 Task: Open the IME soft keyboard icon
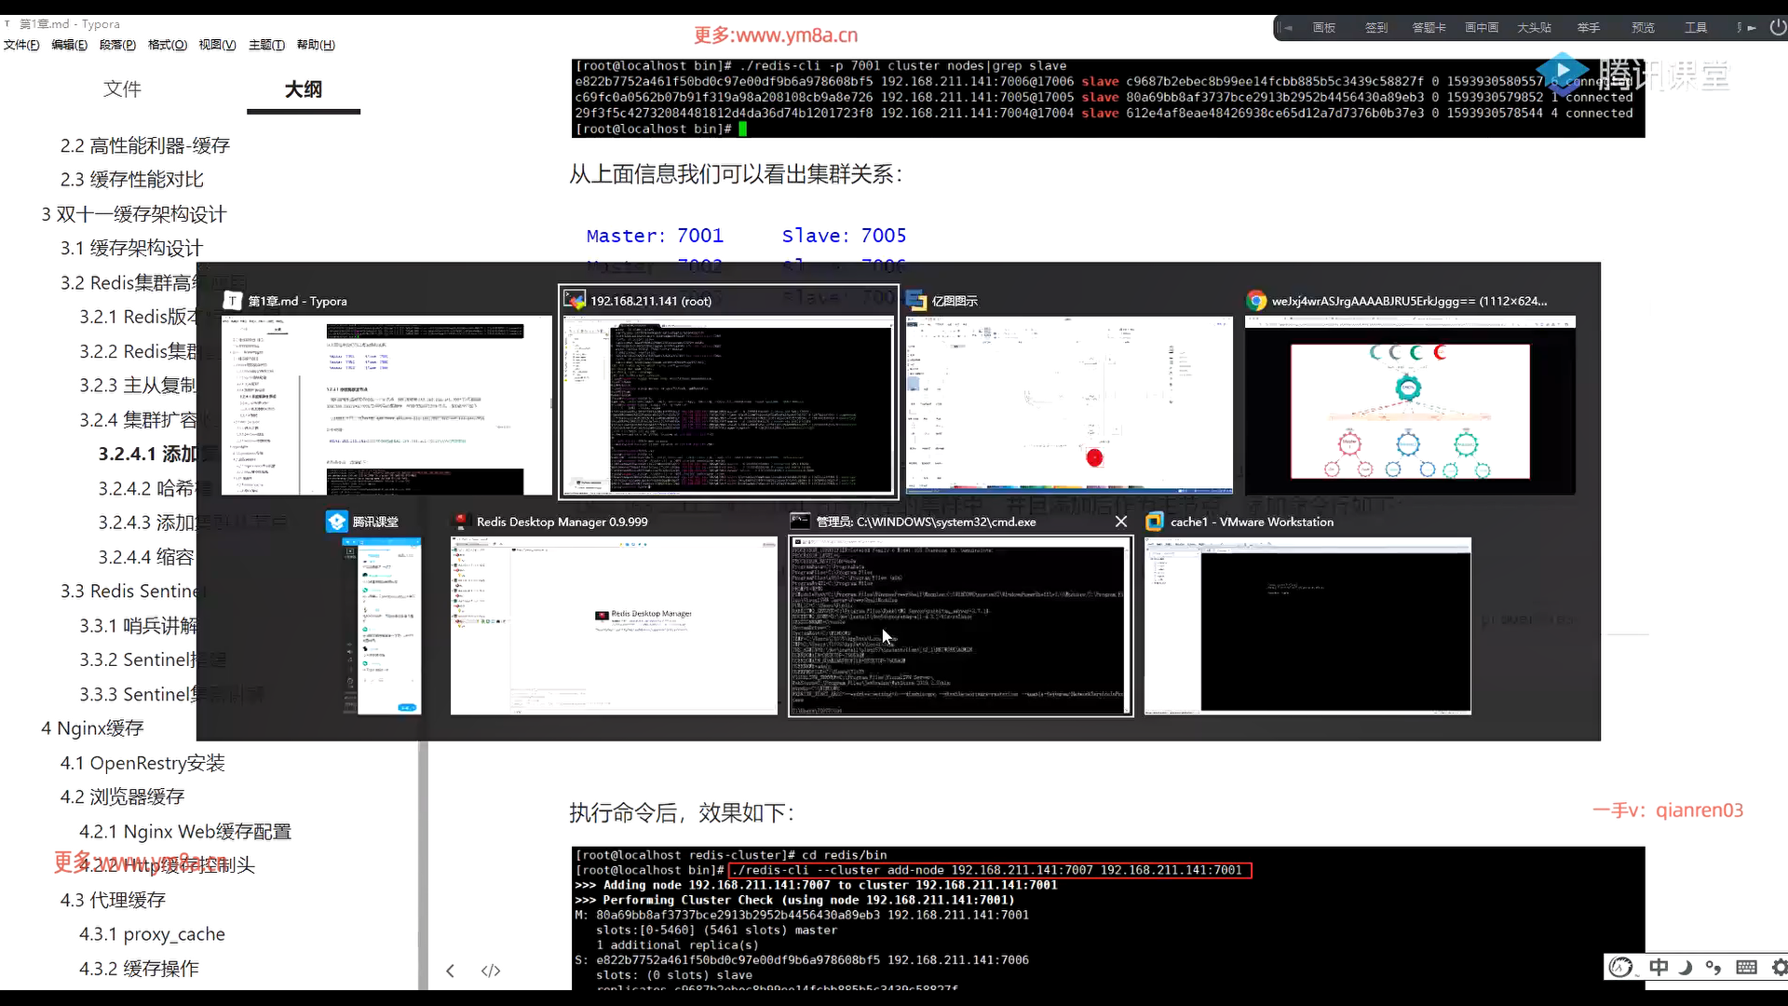click(1746, 967)
